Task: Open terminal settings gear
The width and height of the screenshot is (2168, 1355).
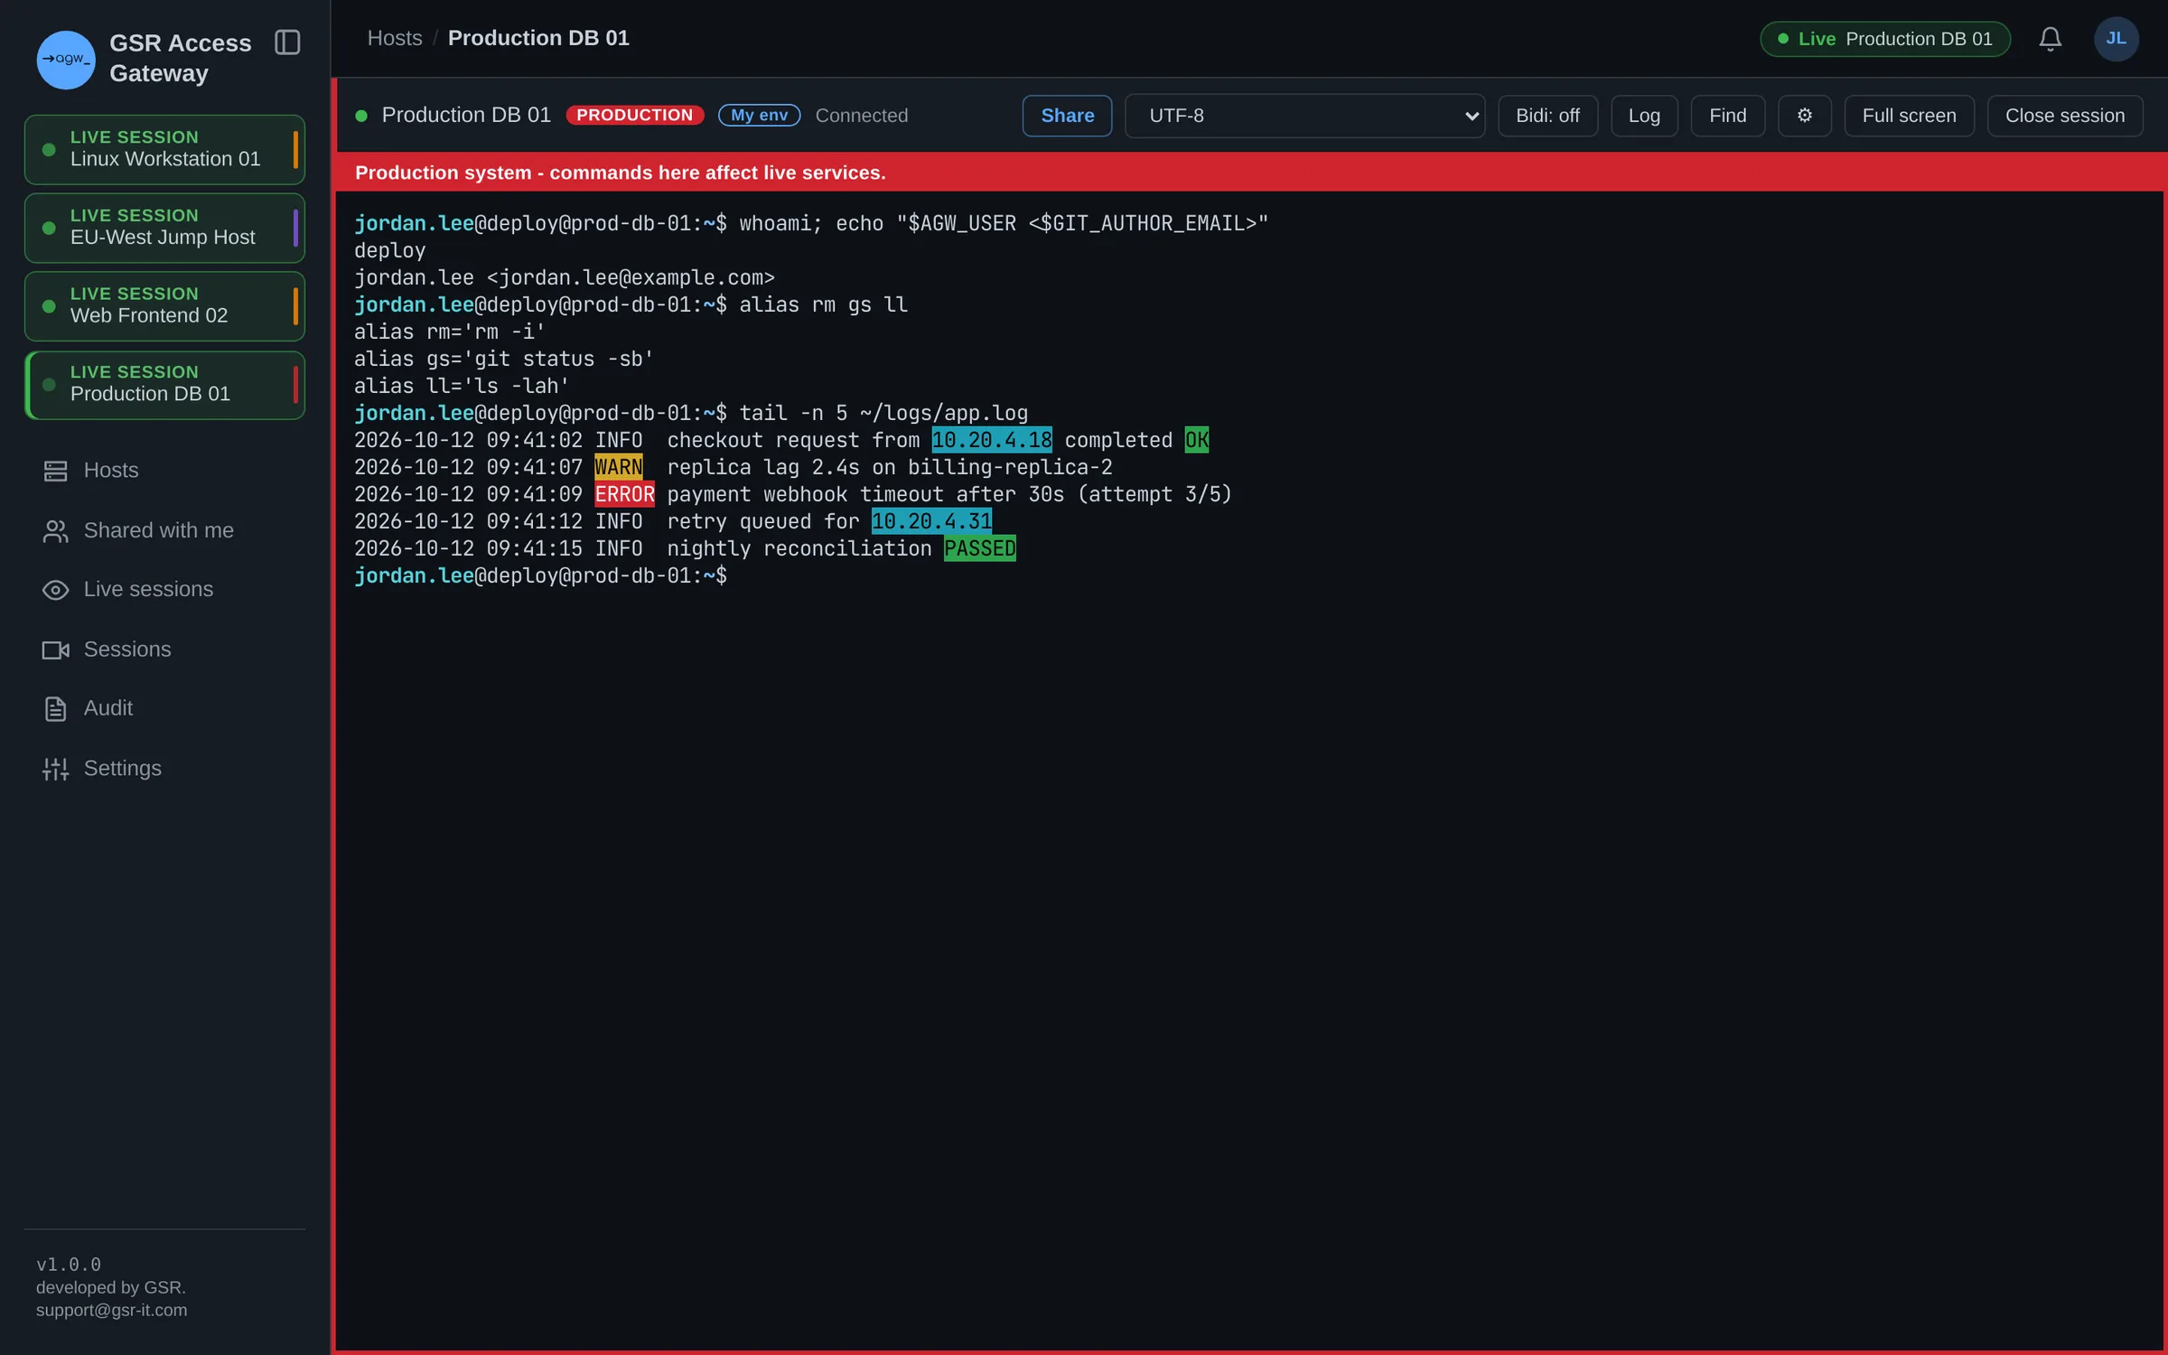Action: 1804,116
